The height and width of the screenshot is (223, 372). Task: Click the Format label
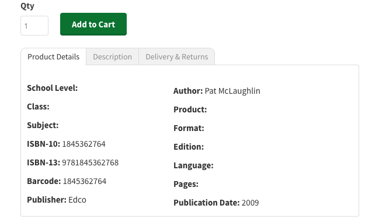click(x=189, y=128)
